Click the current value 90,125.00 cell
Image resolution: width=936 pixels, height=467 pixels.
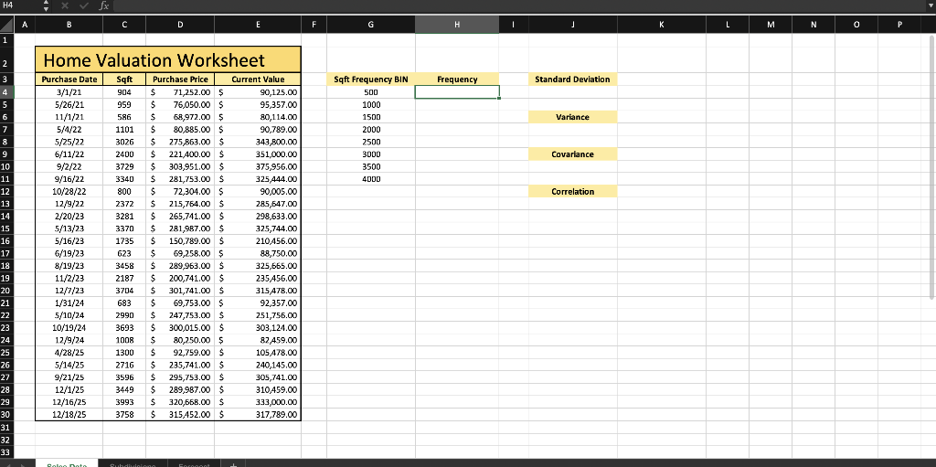(x=258, y=92)
